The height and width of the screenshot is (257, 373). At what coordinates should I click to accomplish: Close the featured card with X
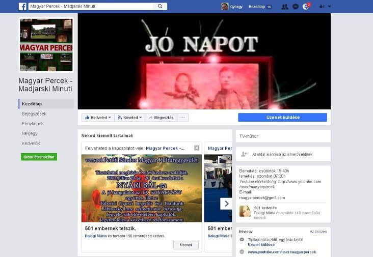pos(197,148)
